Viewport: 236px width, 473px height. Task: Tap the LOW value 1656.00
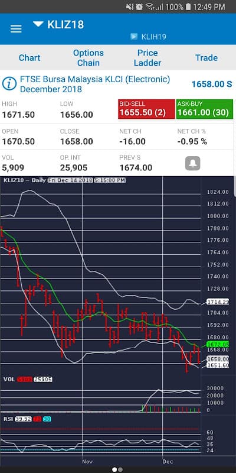pyautogui.click(x=77, y=115)
